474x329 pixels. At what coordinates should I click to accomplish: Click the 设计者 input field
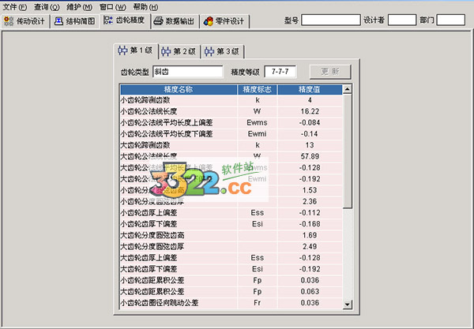402,21
